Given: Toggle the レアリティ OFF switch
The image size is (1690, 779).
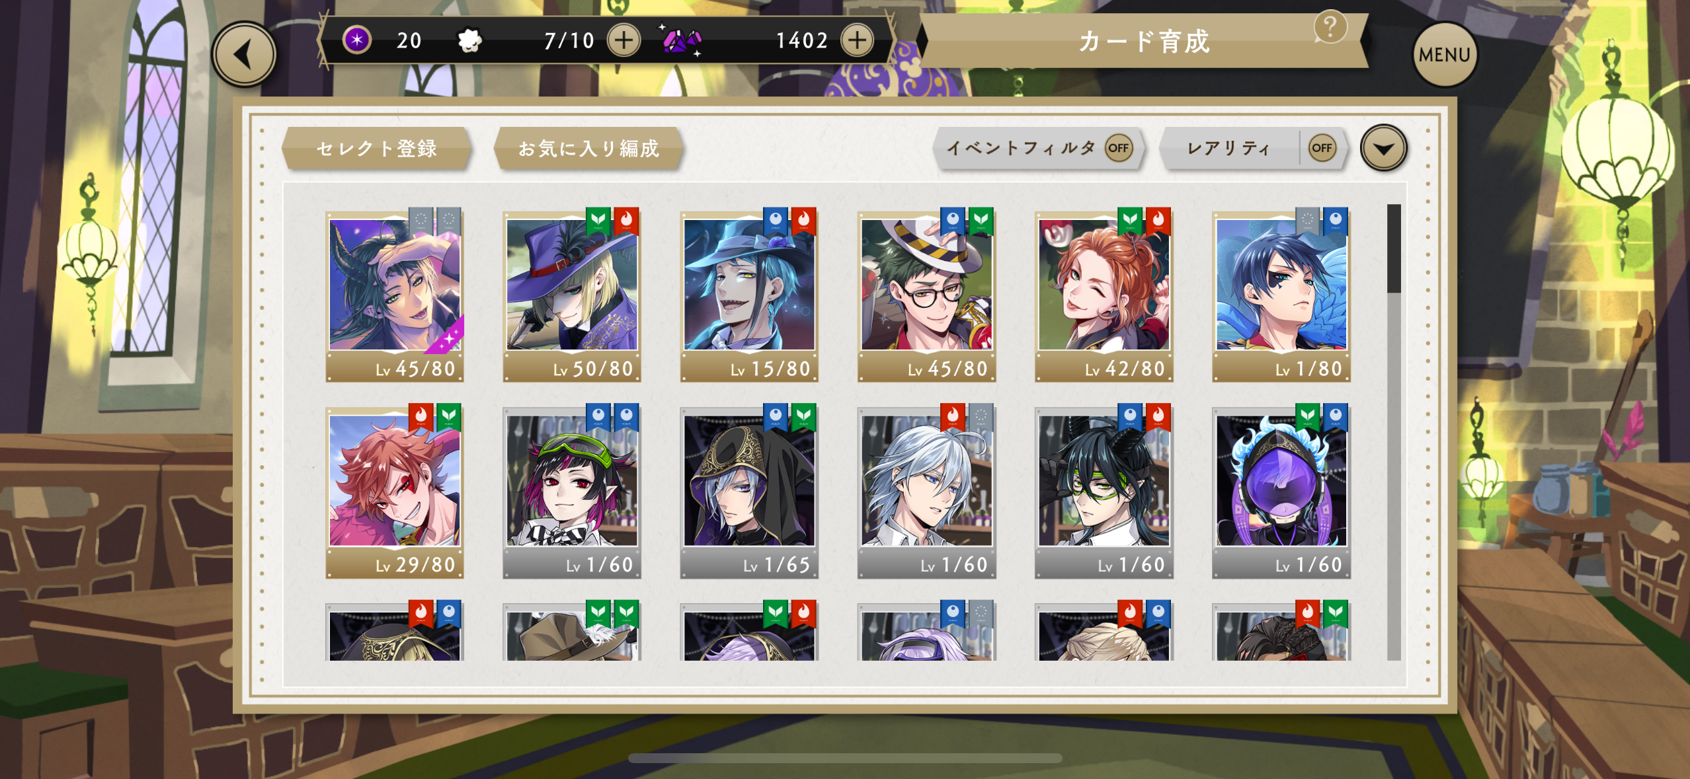Looking at the screenshot, I should coord(1322,148).
